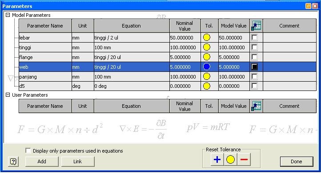Click the export column icon in Model Parameters header
The image size is (321, 173).
(x=256, y=26)
